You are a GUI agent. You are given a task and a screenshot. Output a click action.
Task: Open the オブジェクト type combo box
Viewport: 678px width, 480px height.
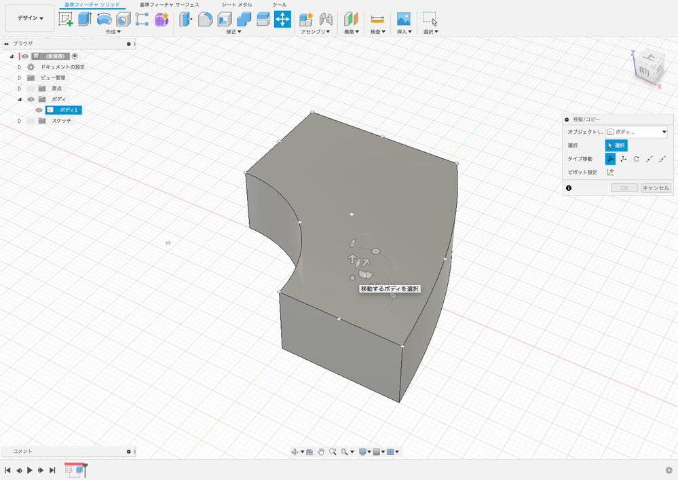click(x=636, y=132)
